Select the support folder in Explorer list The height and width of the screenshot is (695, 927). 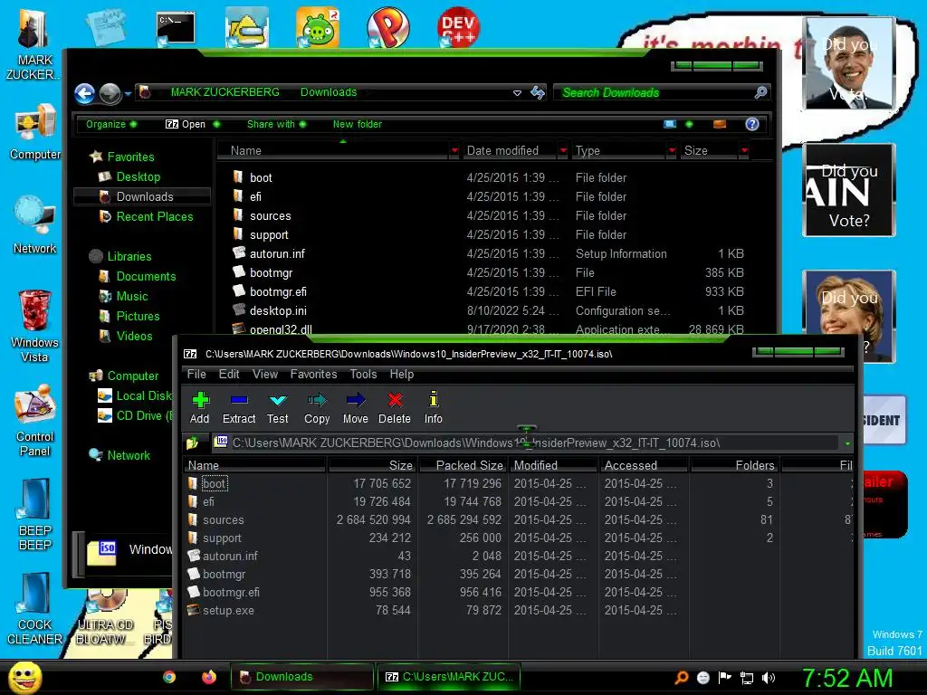point(269,234)
